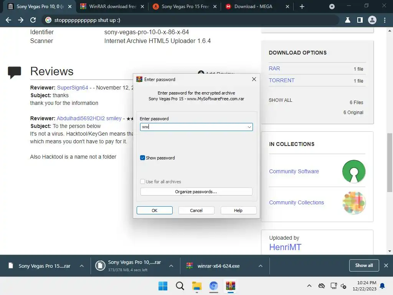393x295 pixels.
Task: Close the Sony Vegas Pro 15 Free tab
Action: point(215,7)
